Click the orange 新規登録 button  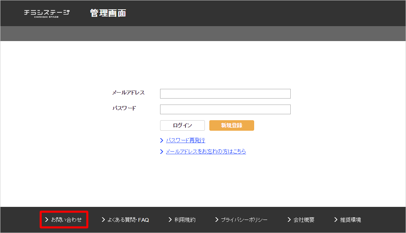(x=231, y=125)
